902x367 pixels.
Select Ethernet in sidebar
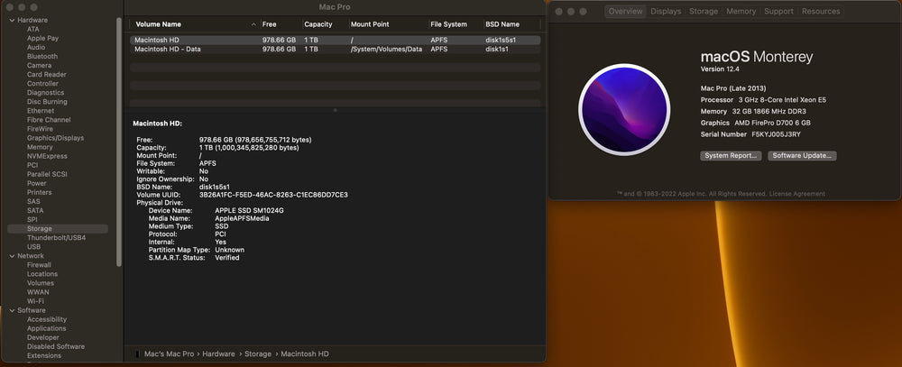tap(41, 111)
